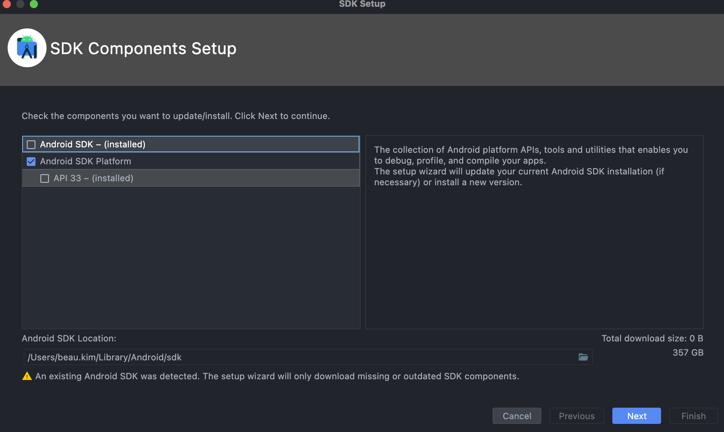Toggle the Android SDK (installed) checkbox
The height and width of the screenshot is (432, 724).
[x=31, y=145]
